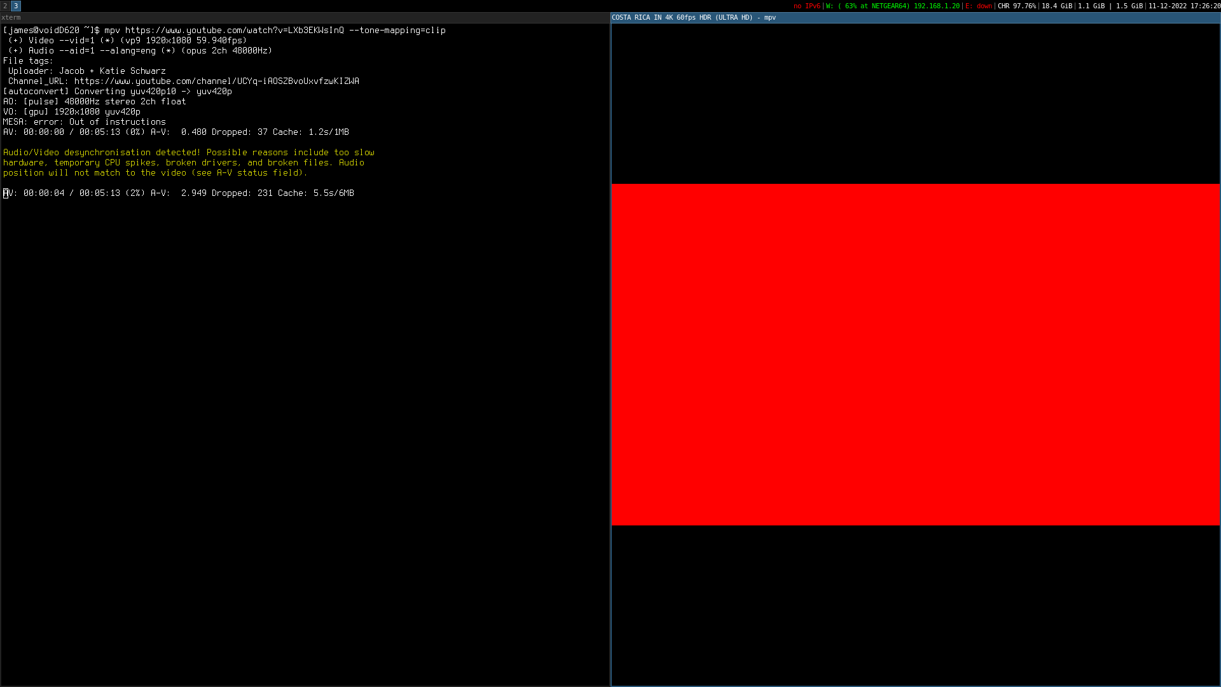The height and width of the screenshot is (687, 1221).
Task: Click the YouTube channel URL in terminal
Action: pyautogui.click(x=216, y=81)
